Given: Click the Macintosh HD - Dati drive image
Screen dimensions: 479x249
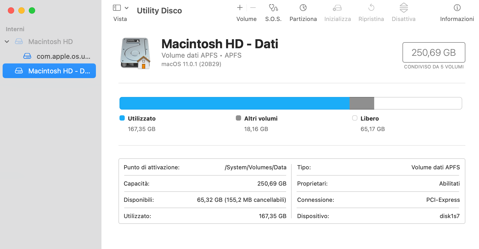Looking at the screenshot, I should click(135, 53).
